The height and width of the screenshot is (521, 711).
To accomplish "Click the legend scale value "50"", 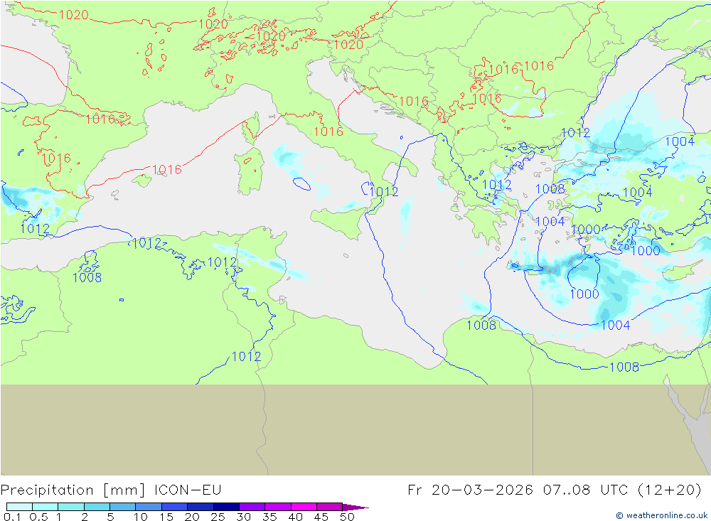I will point(348,517).
